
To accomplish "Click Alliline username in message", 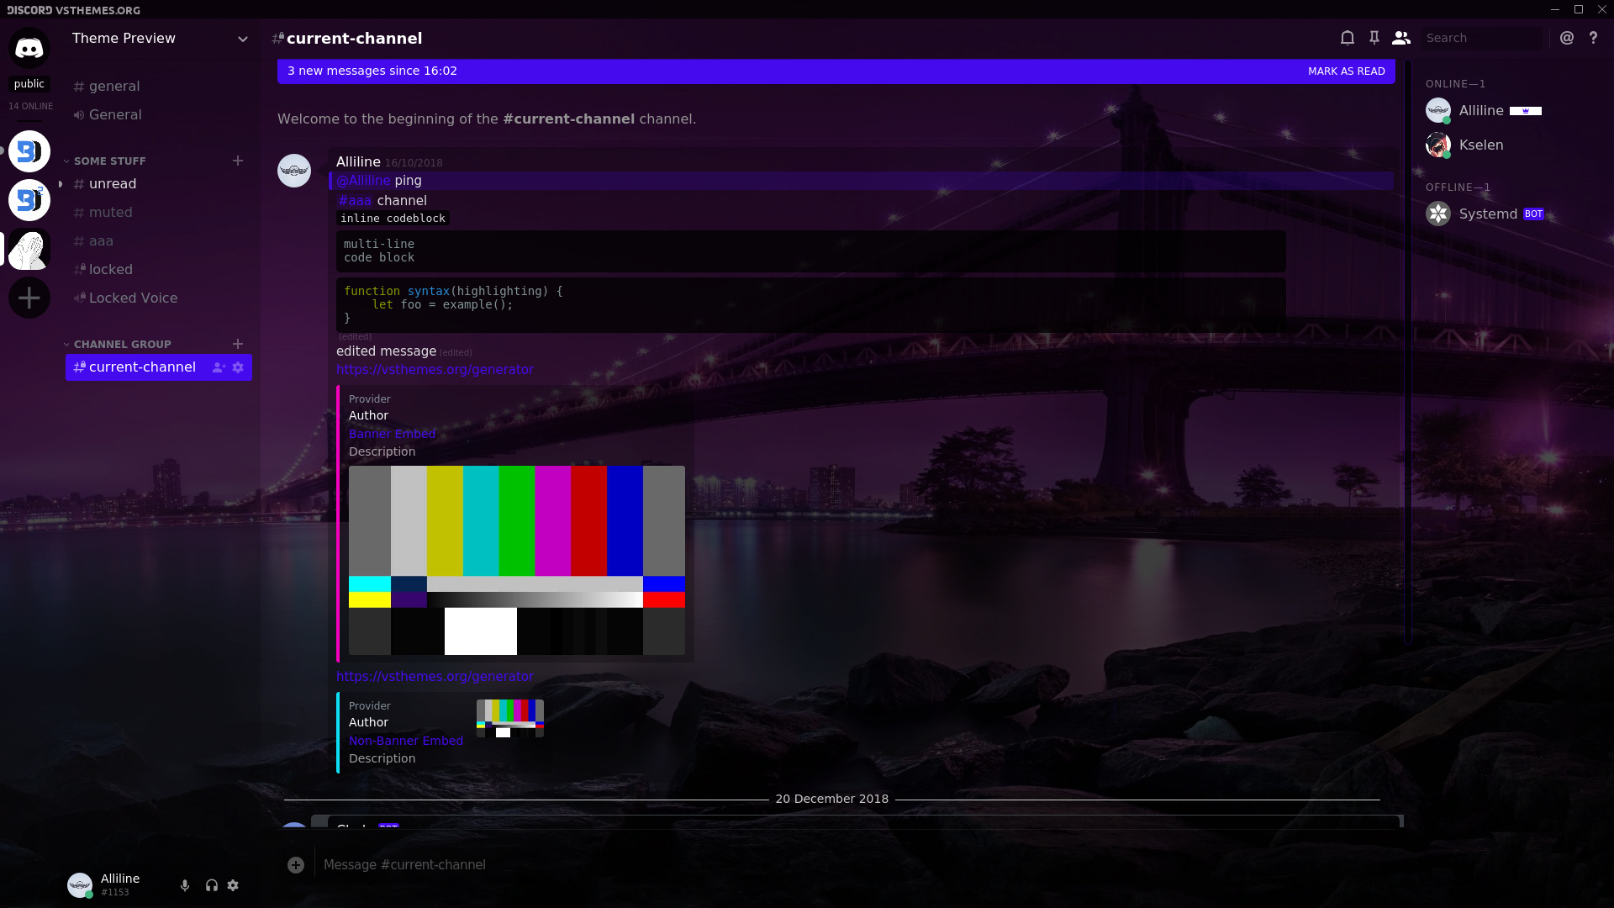I will pyautogui.click(x=358, y=161).
